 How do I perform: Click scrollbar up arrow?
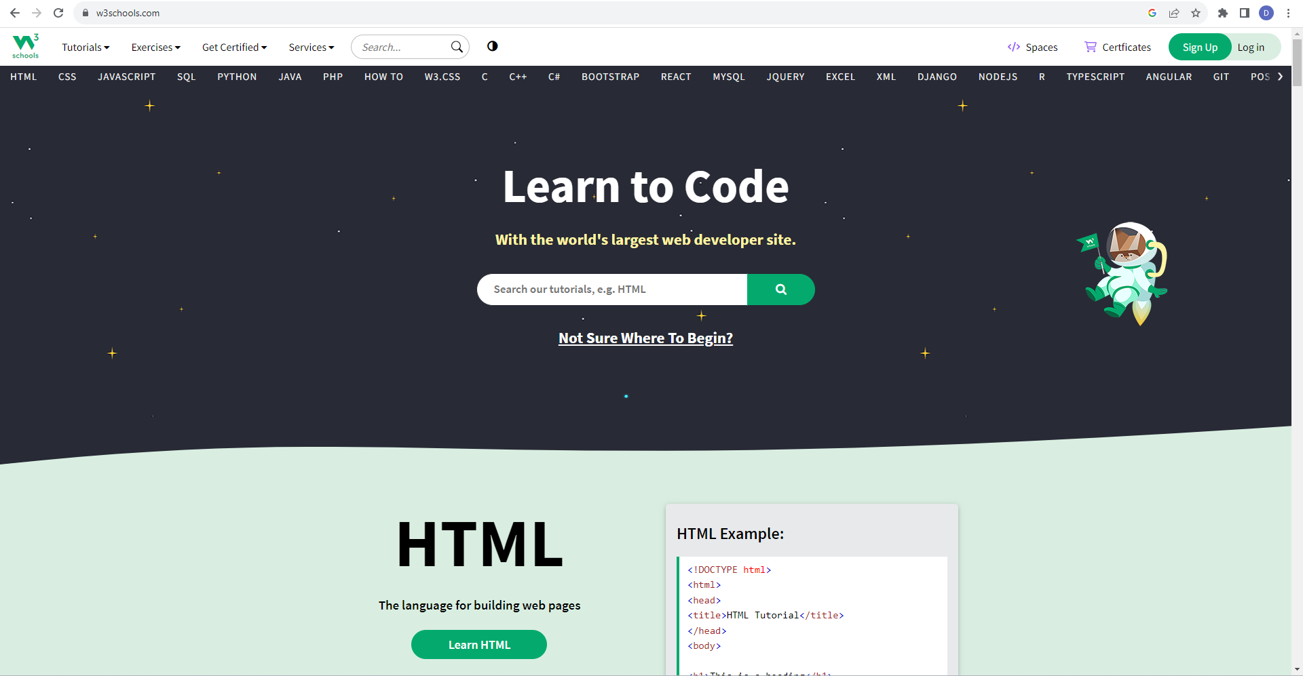(x=1297, y=33)
